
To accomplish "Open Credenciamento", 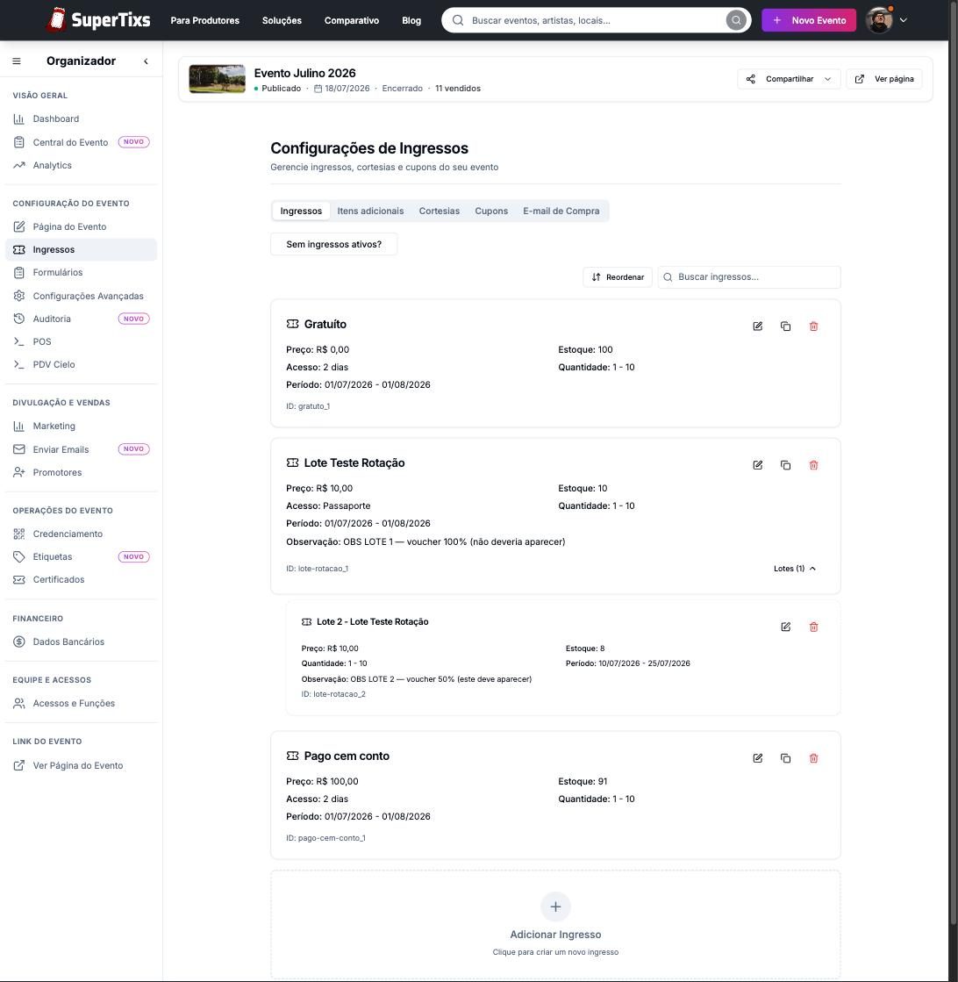I will (x=81, y=534).
